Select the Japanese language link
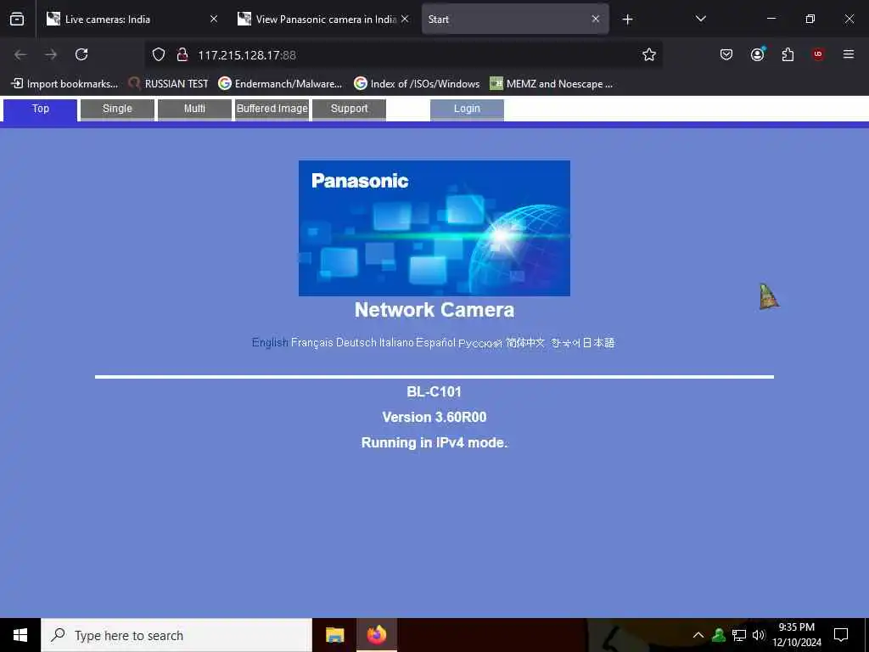Image resolution: width=869 pixels, height=652 pixels. coord(598,343)
